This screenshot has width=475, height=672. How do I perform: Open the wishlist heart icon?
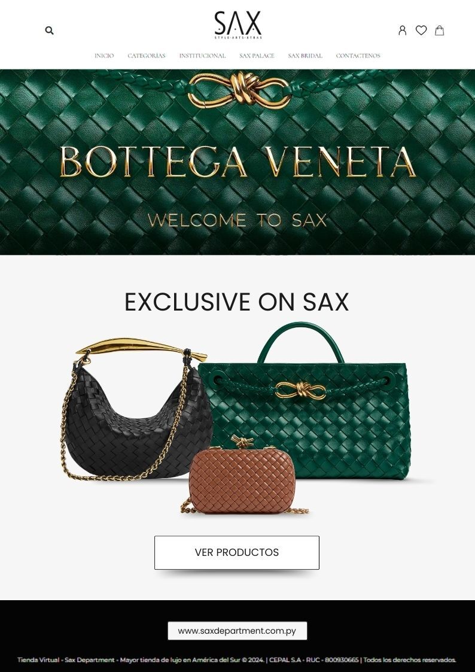click(421, 31)
